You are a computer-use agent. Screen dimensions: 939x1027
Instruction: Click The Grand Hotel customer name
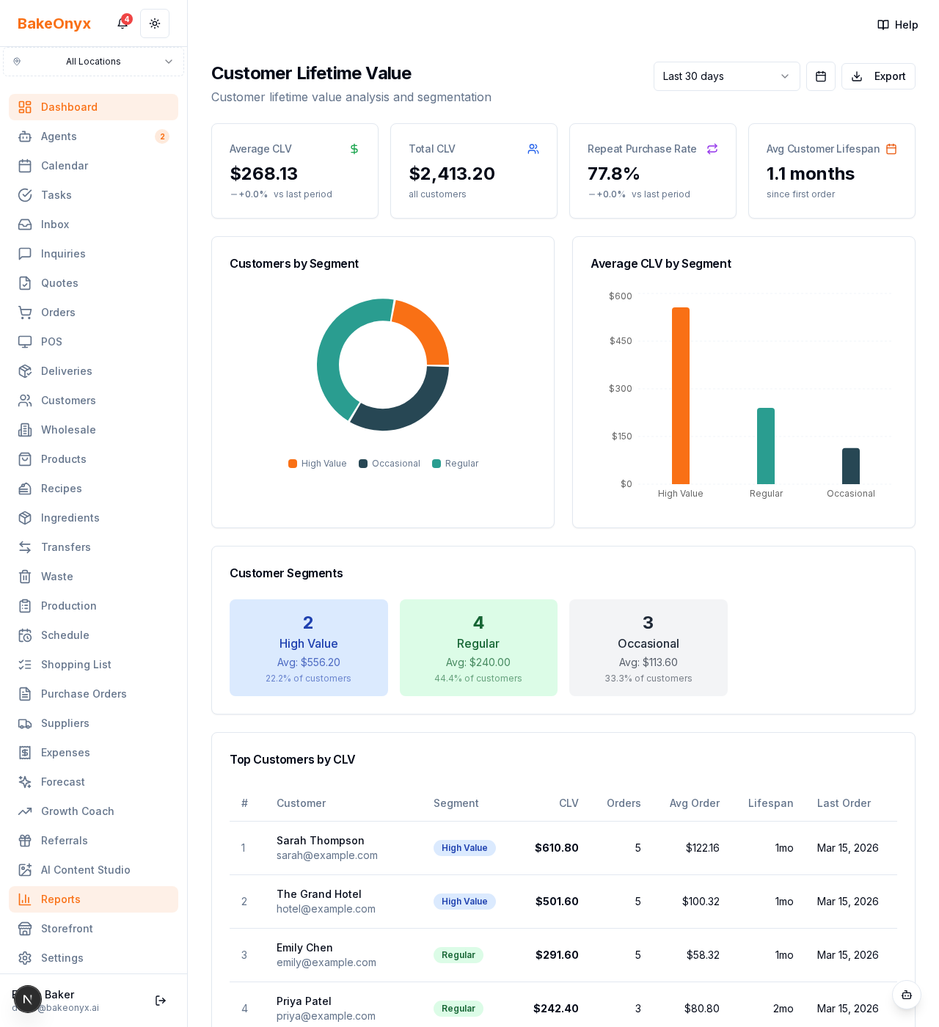pyautogui.click(x=319, y=894)
